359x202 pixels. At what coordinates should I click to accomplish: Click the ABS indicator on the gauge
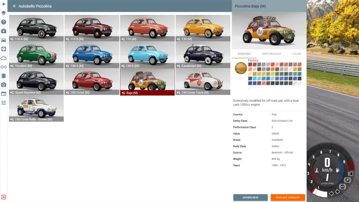(x=342, y=187)
